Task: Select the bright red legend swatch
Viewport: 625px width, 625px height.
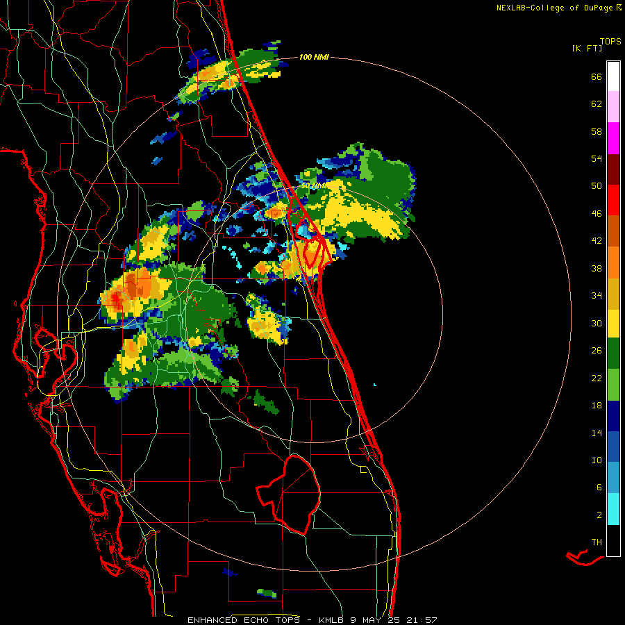Action: point(613,200)
